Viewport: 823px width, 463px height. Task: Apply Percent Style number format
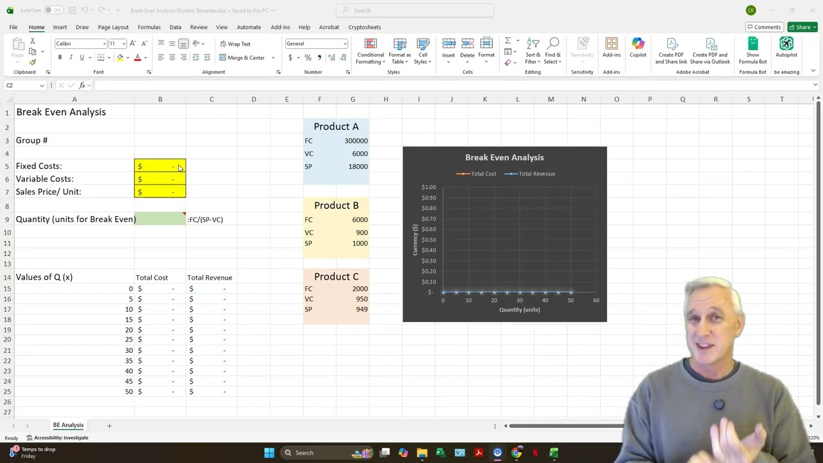click(x=309, y=57)
